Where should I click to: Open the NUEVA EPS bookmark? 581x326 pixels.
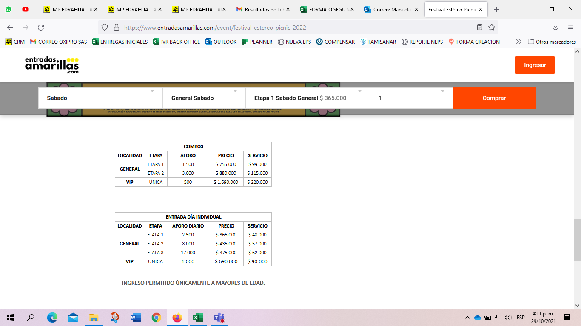294,42
